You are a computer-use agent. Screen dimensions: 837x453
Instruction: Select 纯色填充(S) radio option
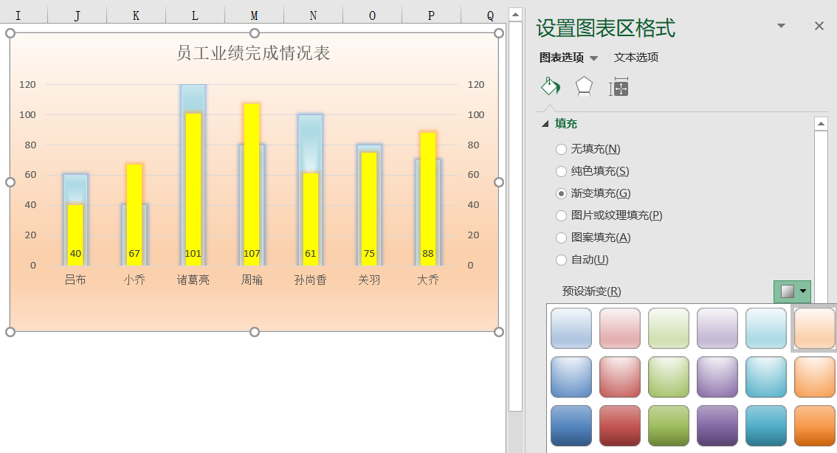(561, 171)
